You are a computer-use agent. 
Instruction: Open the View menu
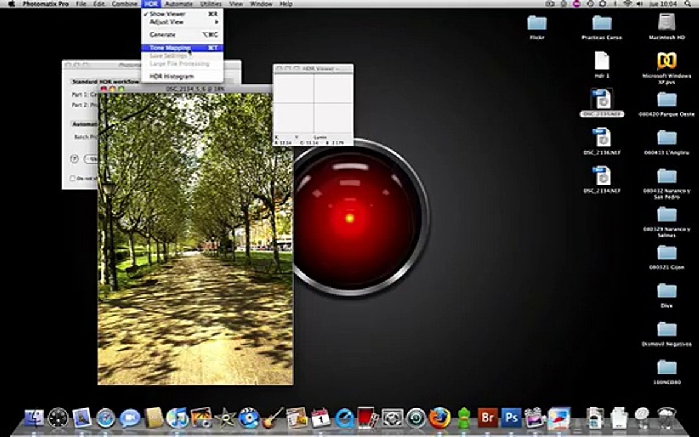236,4
